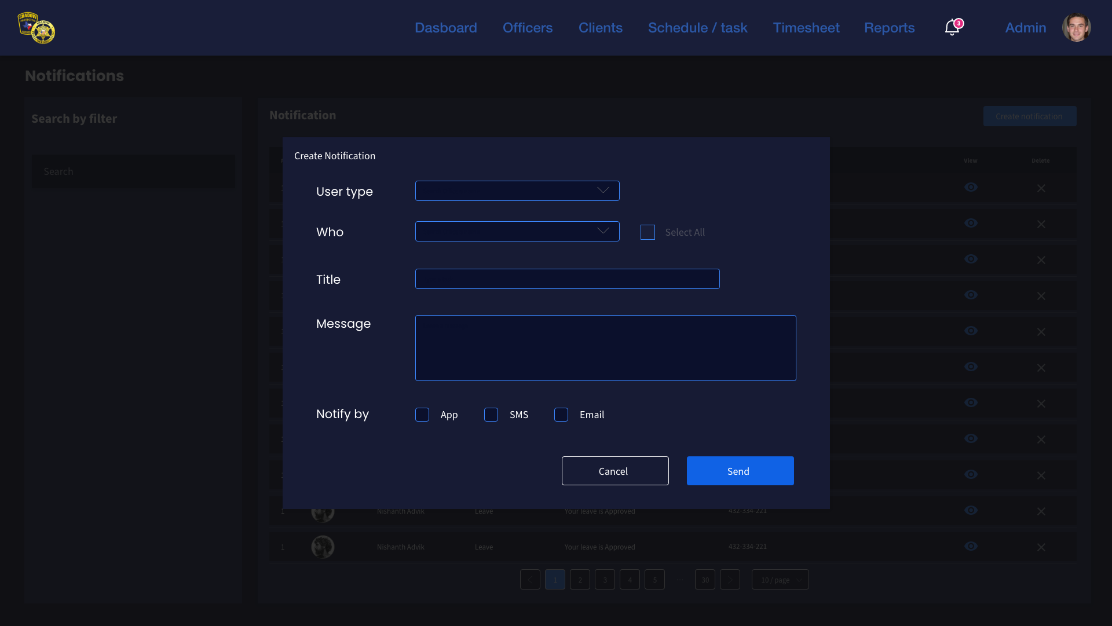Screen dimensions: 1112x626
Task: Click avatar in last Nishanth Advik row
Action: coord(323,547)
